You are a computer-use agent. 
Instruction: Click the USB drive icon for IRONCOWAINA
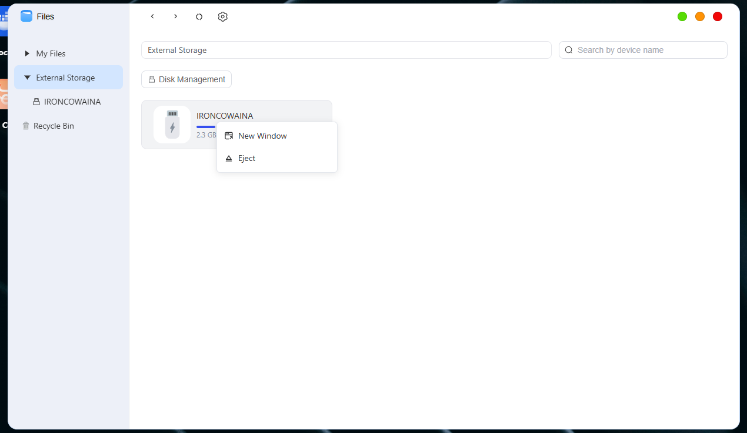(x=172, y=125)
